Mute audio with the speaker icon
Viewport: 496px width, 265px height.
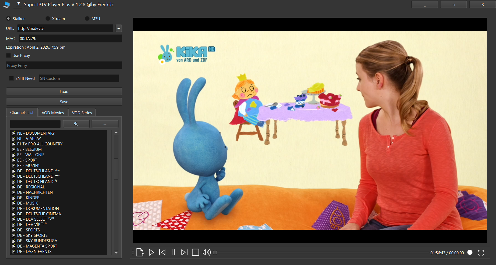click(x=207, y=252)
